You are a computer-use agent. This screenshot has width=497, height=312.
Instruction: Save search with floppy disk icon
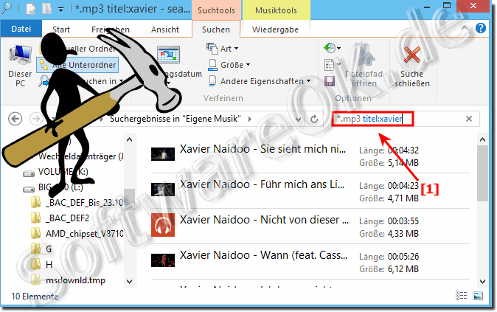[330, 81]
